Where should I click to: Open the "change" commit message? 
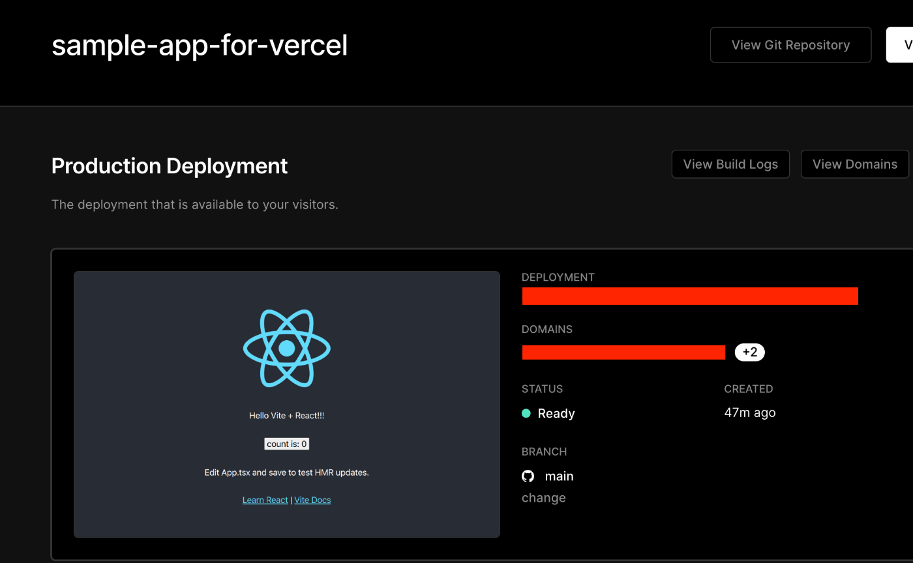[x=543, y=498]
